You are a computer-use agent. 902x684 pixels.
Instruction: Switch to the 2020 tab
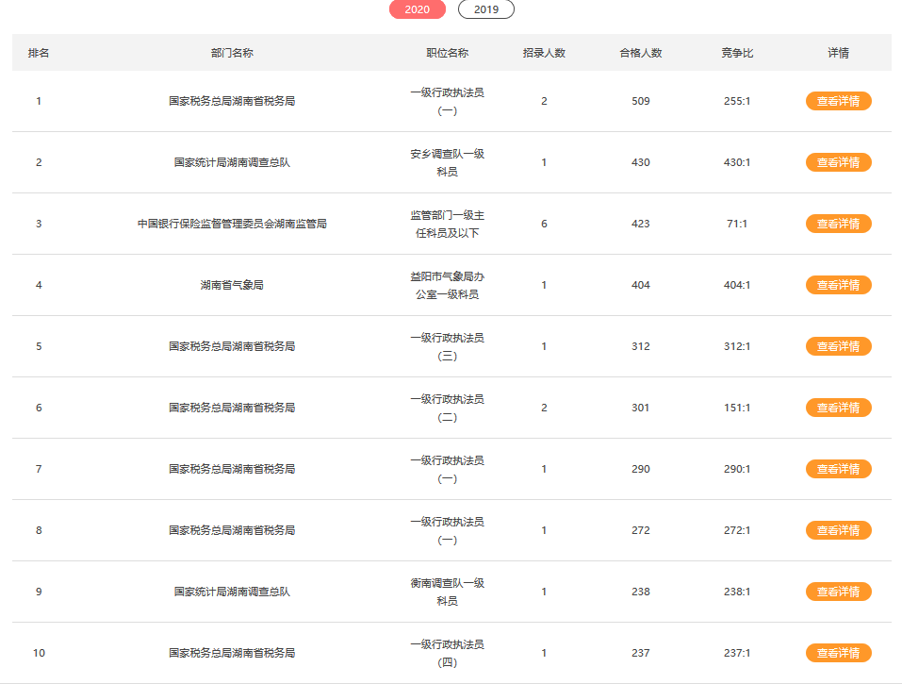(417, 9)
